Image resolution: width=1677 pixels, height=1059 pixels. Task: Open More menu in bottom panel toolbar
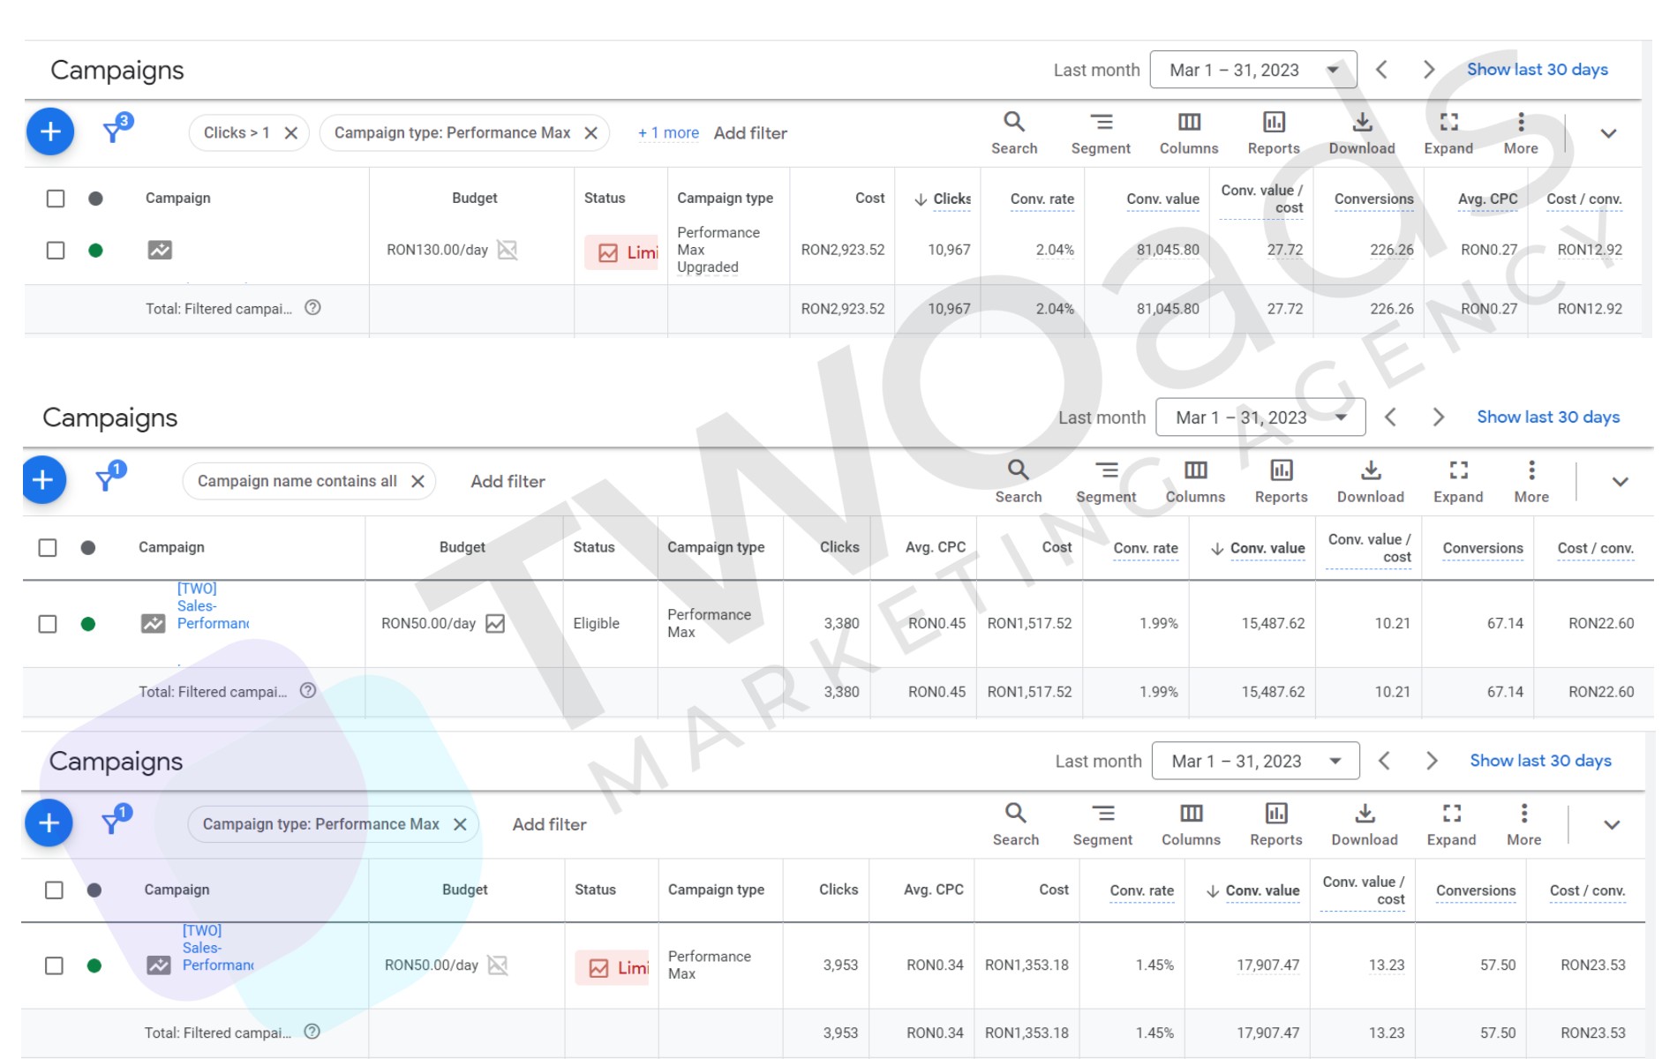pyautogui.click(x=1524, y=825)
